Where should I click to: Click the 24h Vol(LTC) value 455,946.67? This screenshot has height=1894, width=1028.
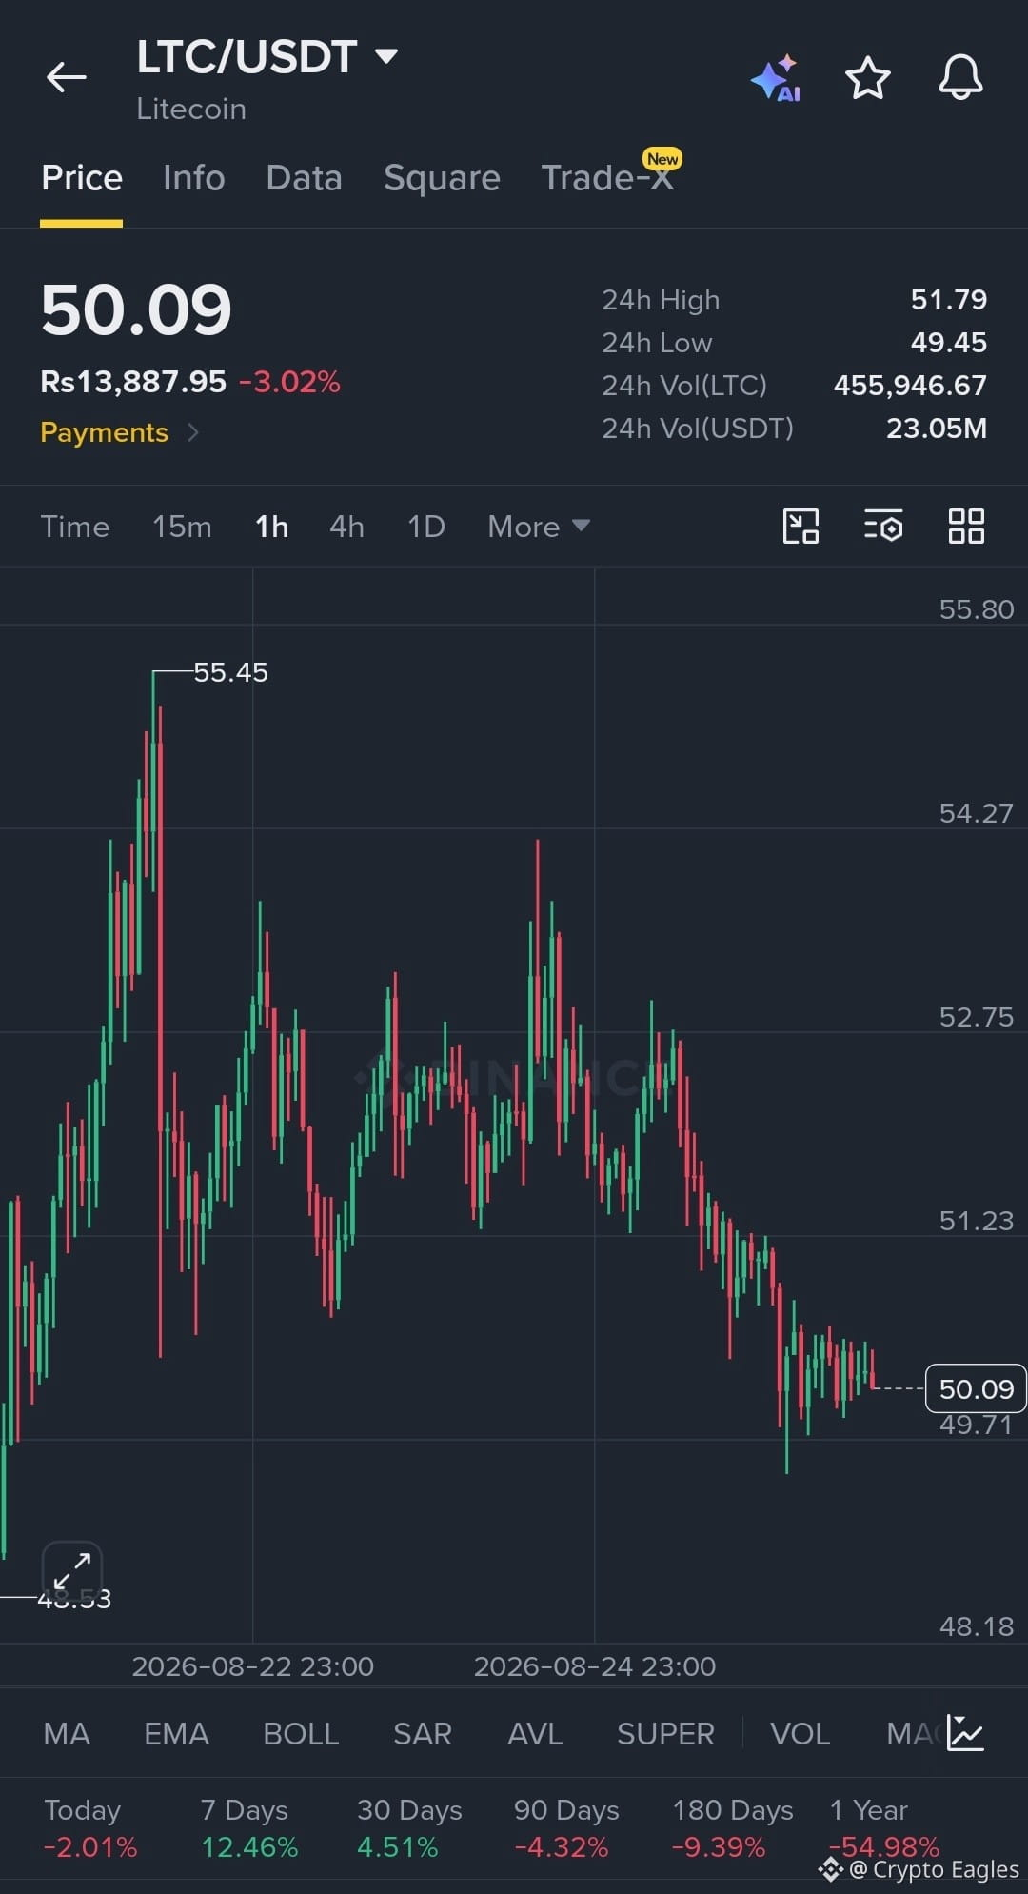pos(910,386)
